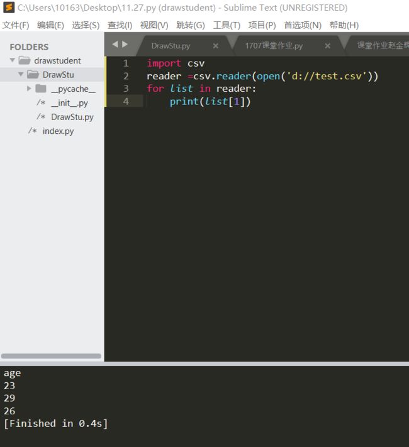The width and height of the screenshot is (409, 447).
Task: Click line number 1 in gutter
Action: 126,63
